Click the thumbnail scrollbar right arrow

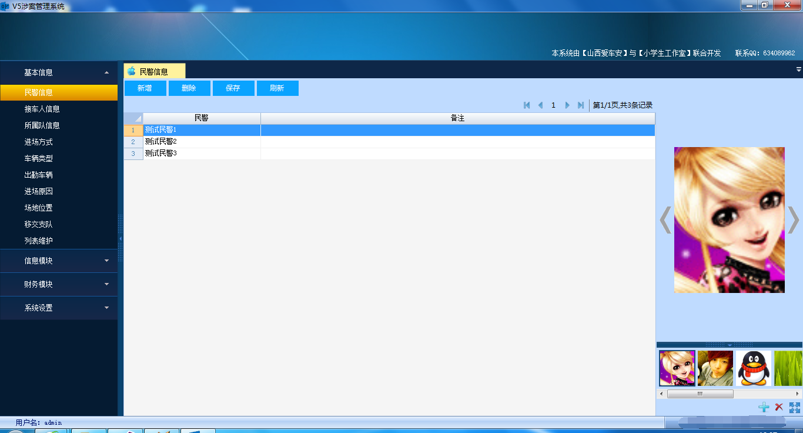[x=798, y=394]
